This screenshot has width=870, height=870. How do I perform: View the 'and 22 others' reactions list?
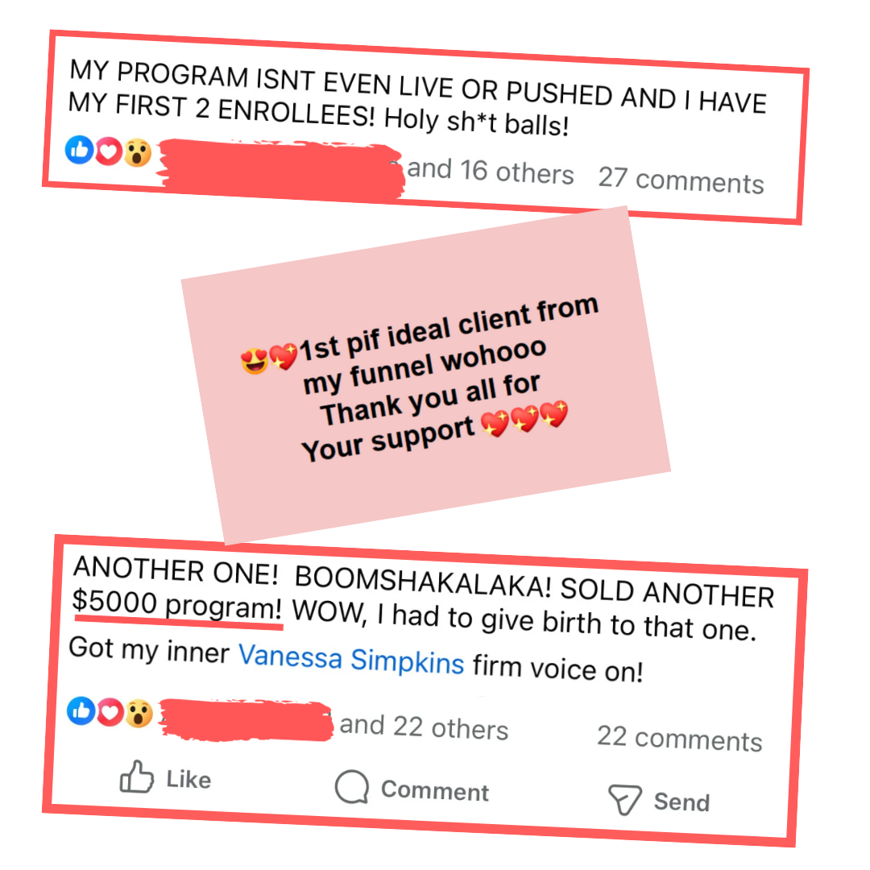pos(424,727)
